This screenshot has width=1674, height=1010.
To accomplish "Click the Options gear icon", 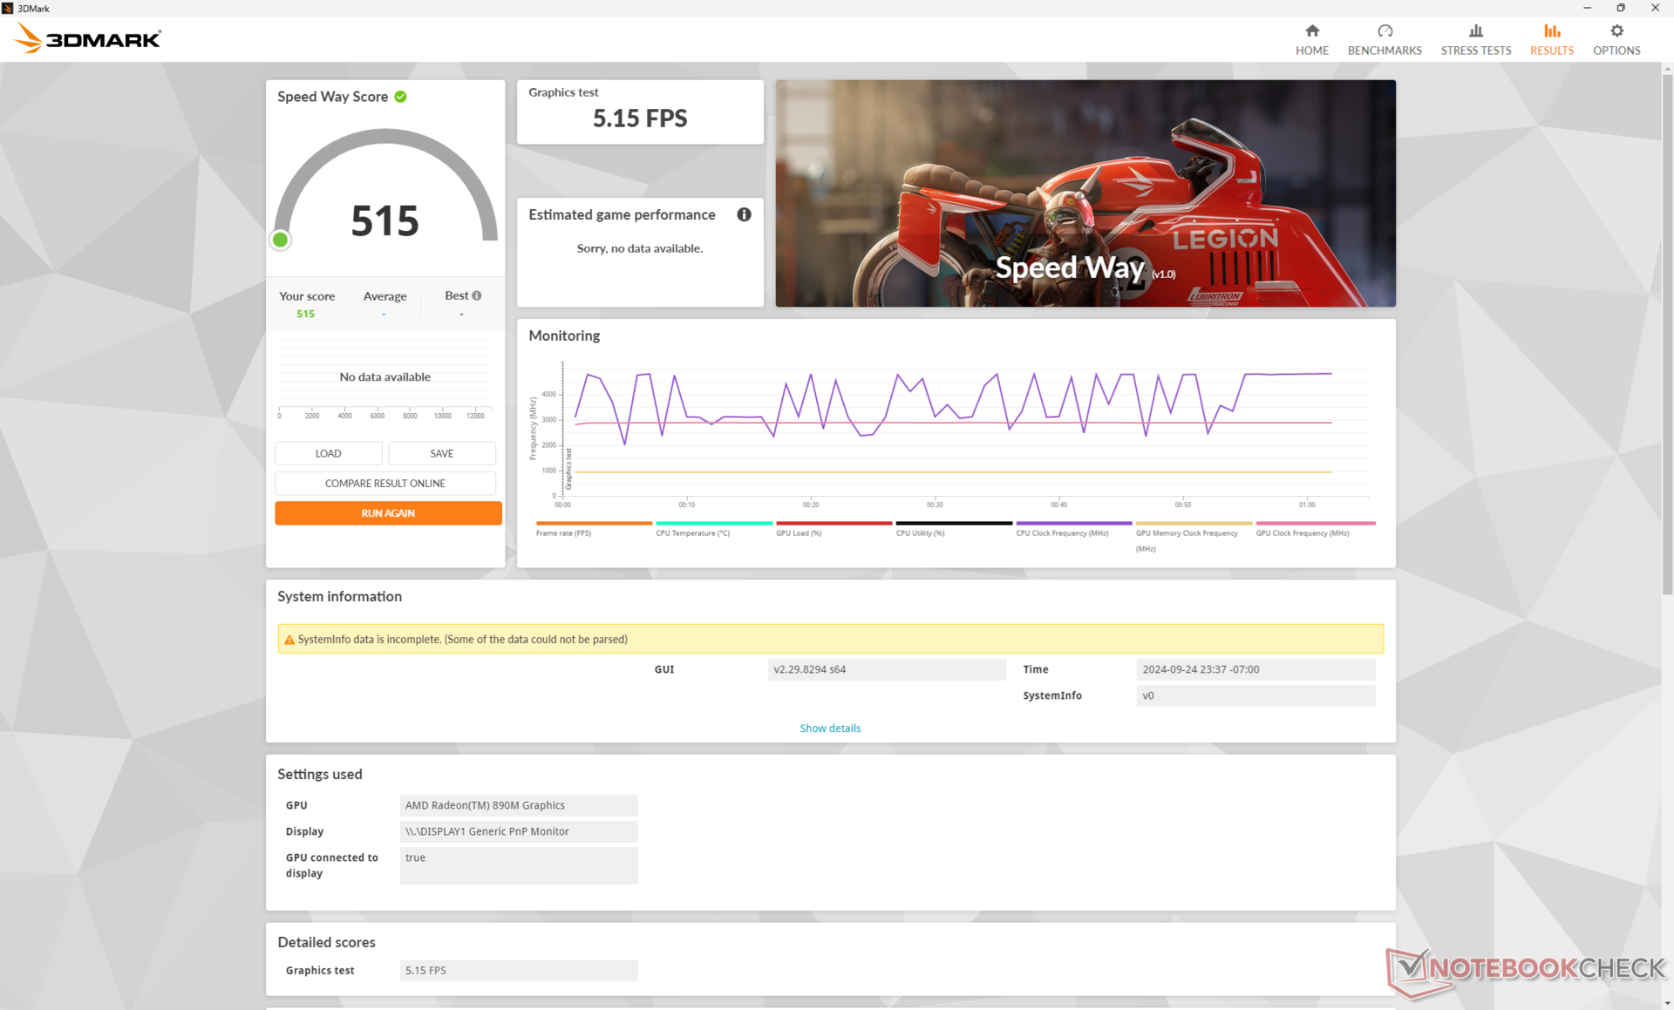I will tap(1616, 31).
